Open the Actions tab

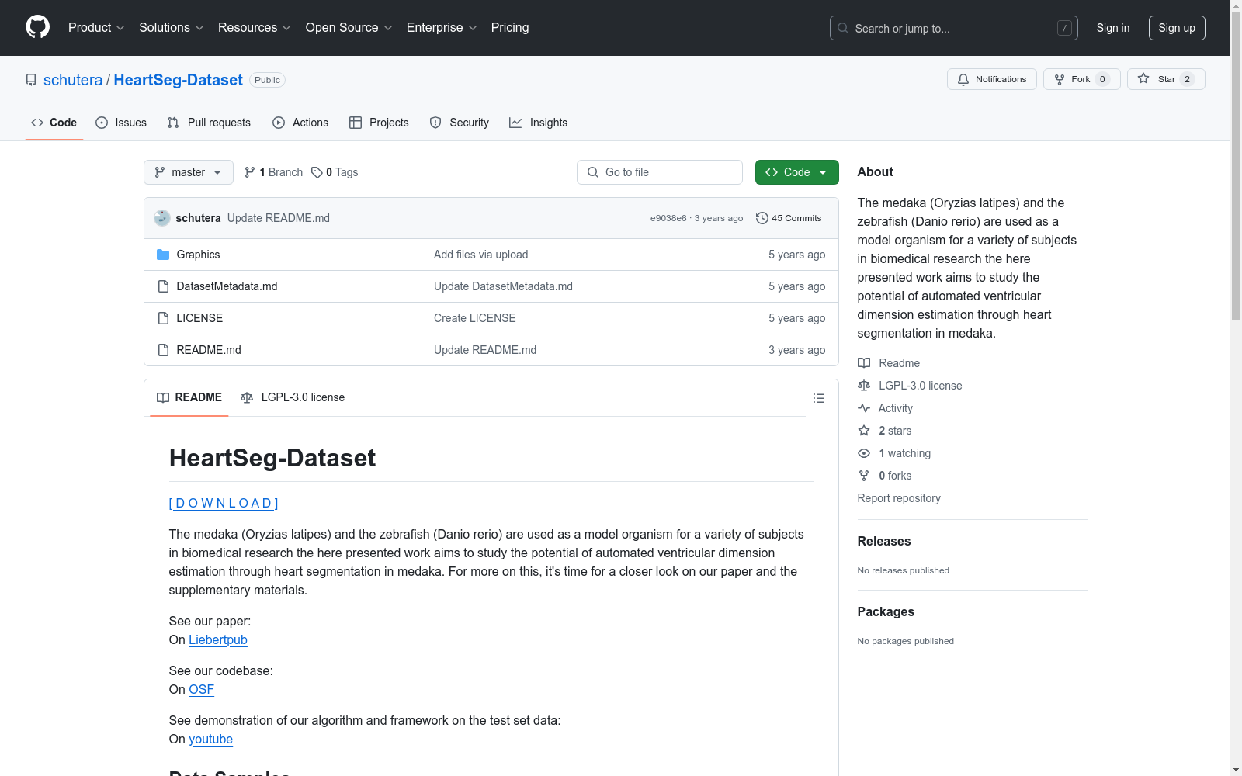click(x=300, y=123)
